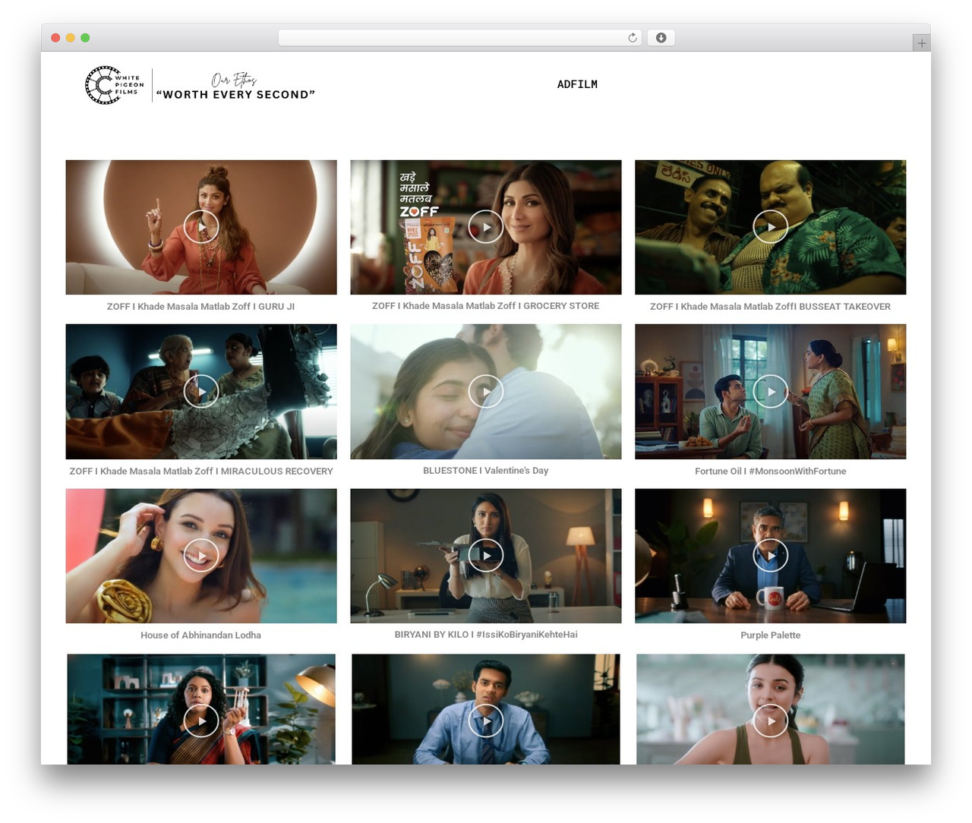This screenshot has width=972, height=823.
Task: Maximize the window with the green button
Action: [85, 38]
